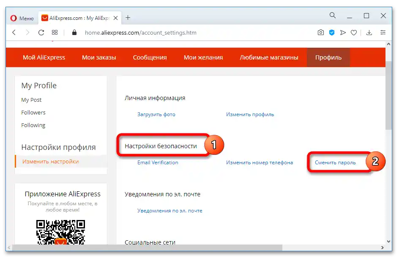
Task: Open the Email Verification link
Action: 158,163
